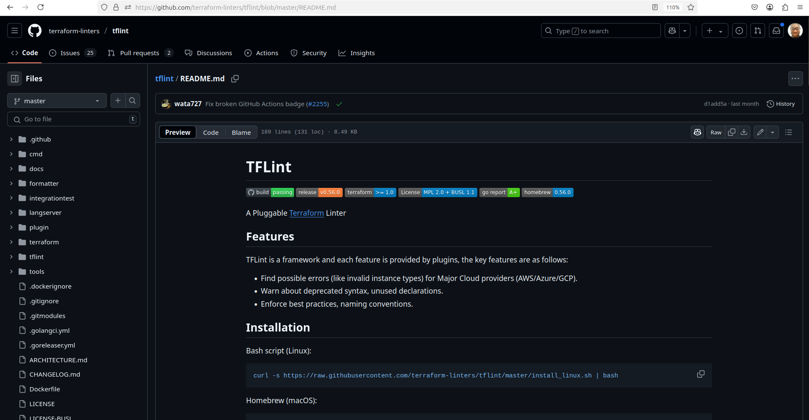Open the more file actions ellipsis

coord(795,79)
